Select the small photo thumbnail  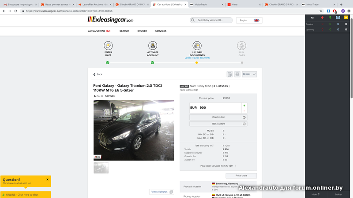(101, 168)
